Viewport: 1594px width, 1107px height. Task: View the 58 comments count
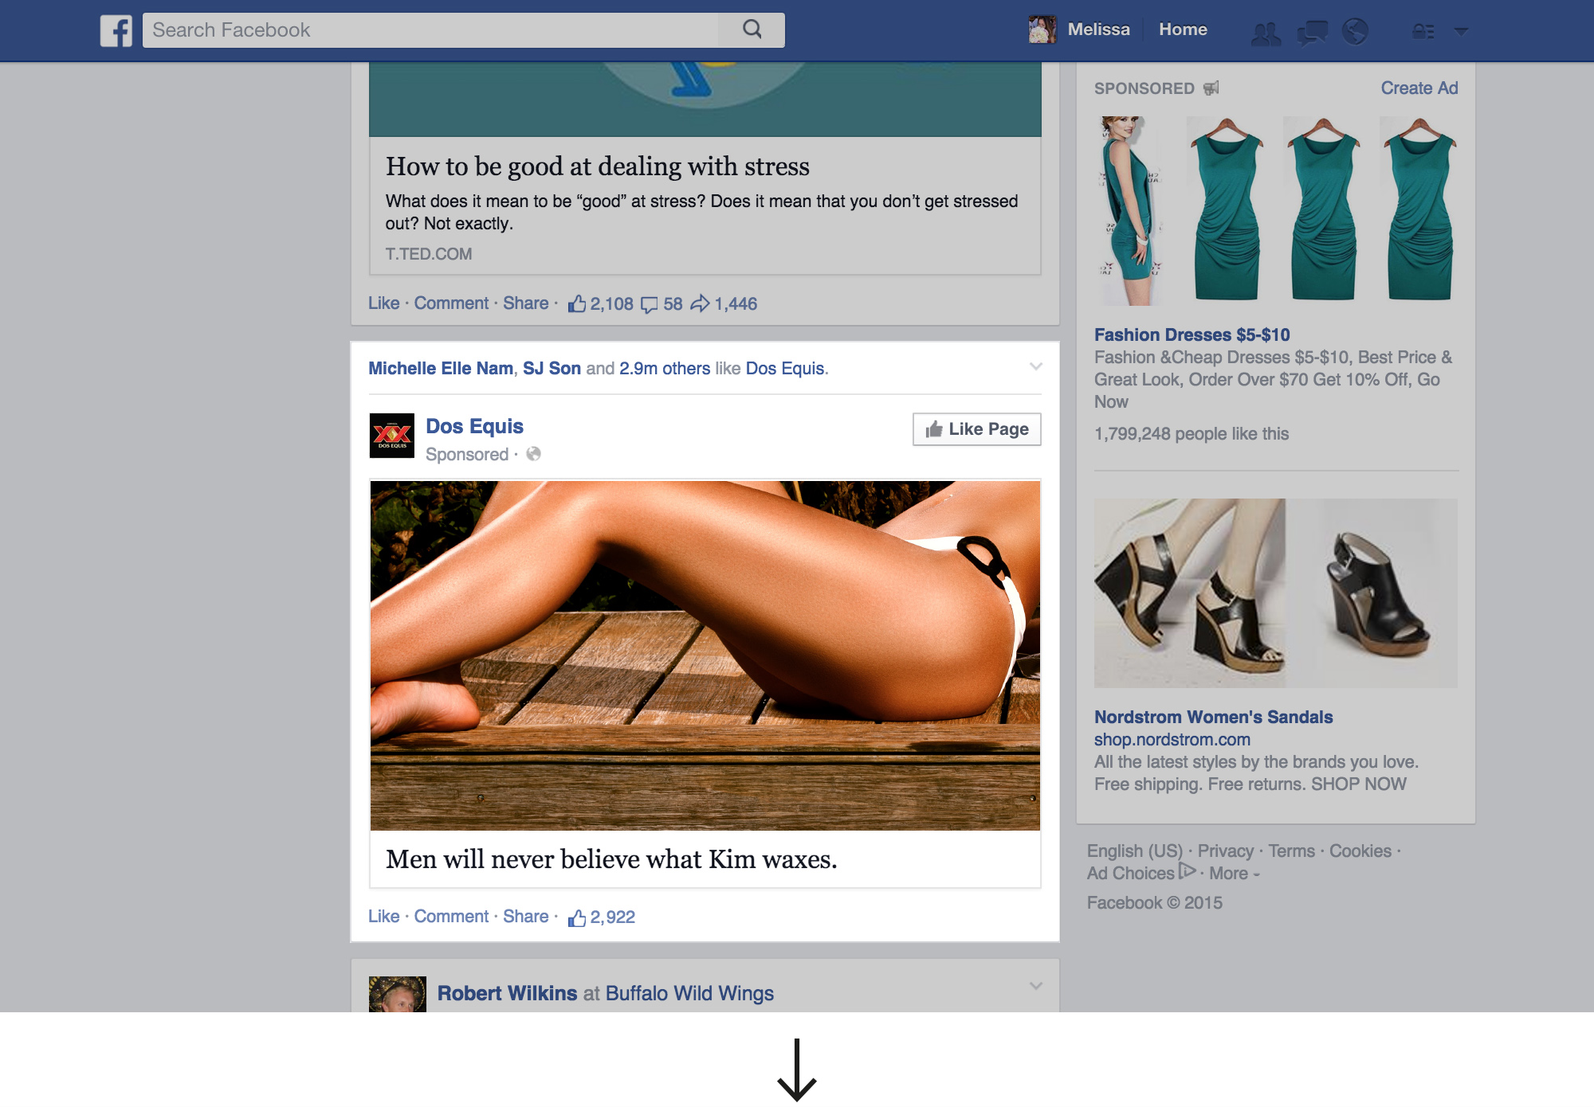(662, 304)
